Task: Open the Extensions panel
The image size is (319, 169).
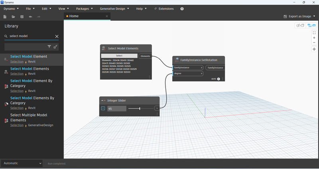Action: pyautogui.click(x=164, y=9)
